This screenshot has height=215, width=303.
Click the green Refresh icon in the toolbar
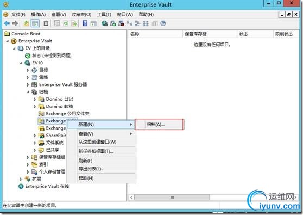click(x=66, y=23)
